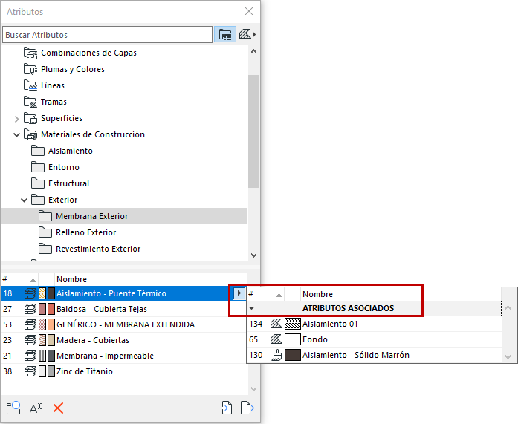The width and height of the screenshot is (521, 424).
Task: Select the Madera - Cubiertas material
Action: [124, 340]
